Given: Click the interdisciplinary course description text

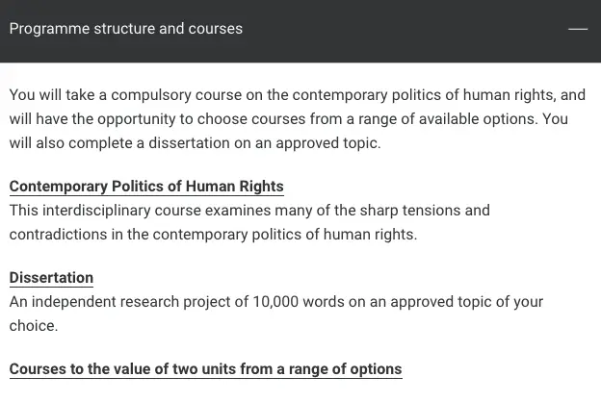Looking at the screenshot, I should (249, 222).
